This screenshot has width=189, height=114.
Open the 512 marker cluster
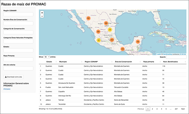click(112, 40)
